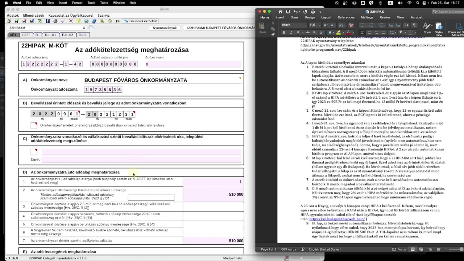Toggle Underline formatting in Word
464x261 pixels.
pos(298,32)
